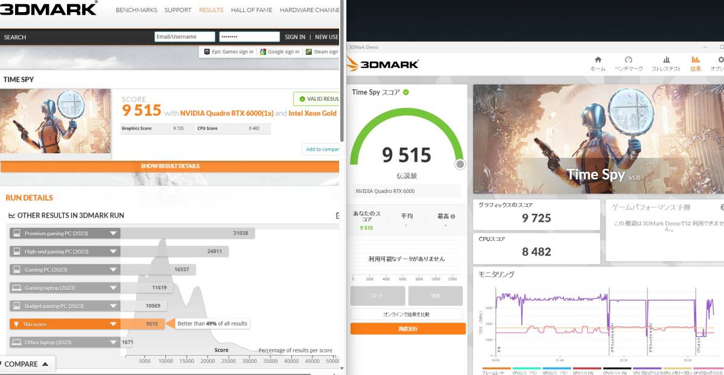Click the Budget gaming PC desktop icon
The width and height of the screenshot is (724, 375).
pyautogui.click(x=16, y=306)
